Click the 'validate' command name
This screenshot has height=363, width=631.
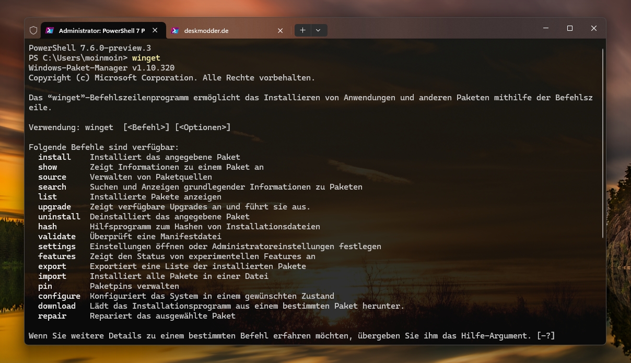click(x=57, y=237)
